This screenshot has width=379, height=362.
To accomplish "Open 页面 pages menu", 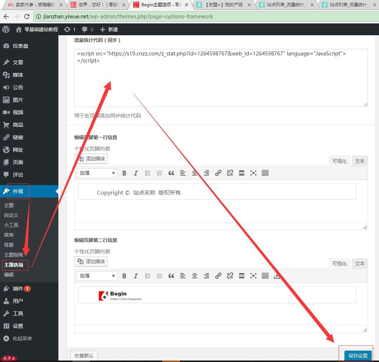I will (x=29, y=162).
